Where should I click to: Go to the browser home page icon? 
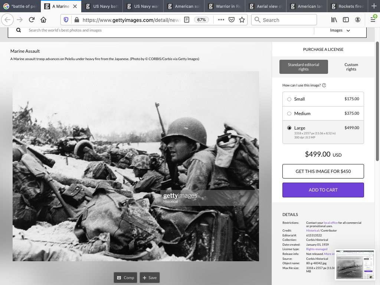(x=43, y=20)
